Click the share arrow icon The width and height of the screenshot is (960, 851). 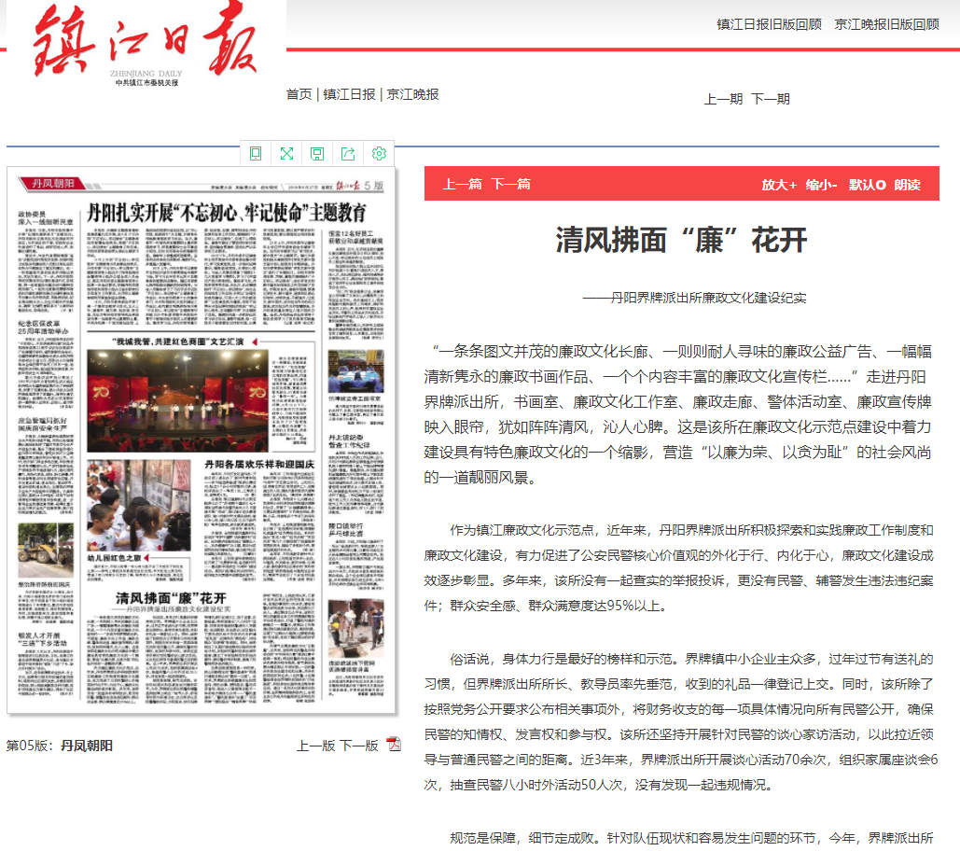(x=348, y=153)
